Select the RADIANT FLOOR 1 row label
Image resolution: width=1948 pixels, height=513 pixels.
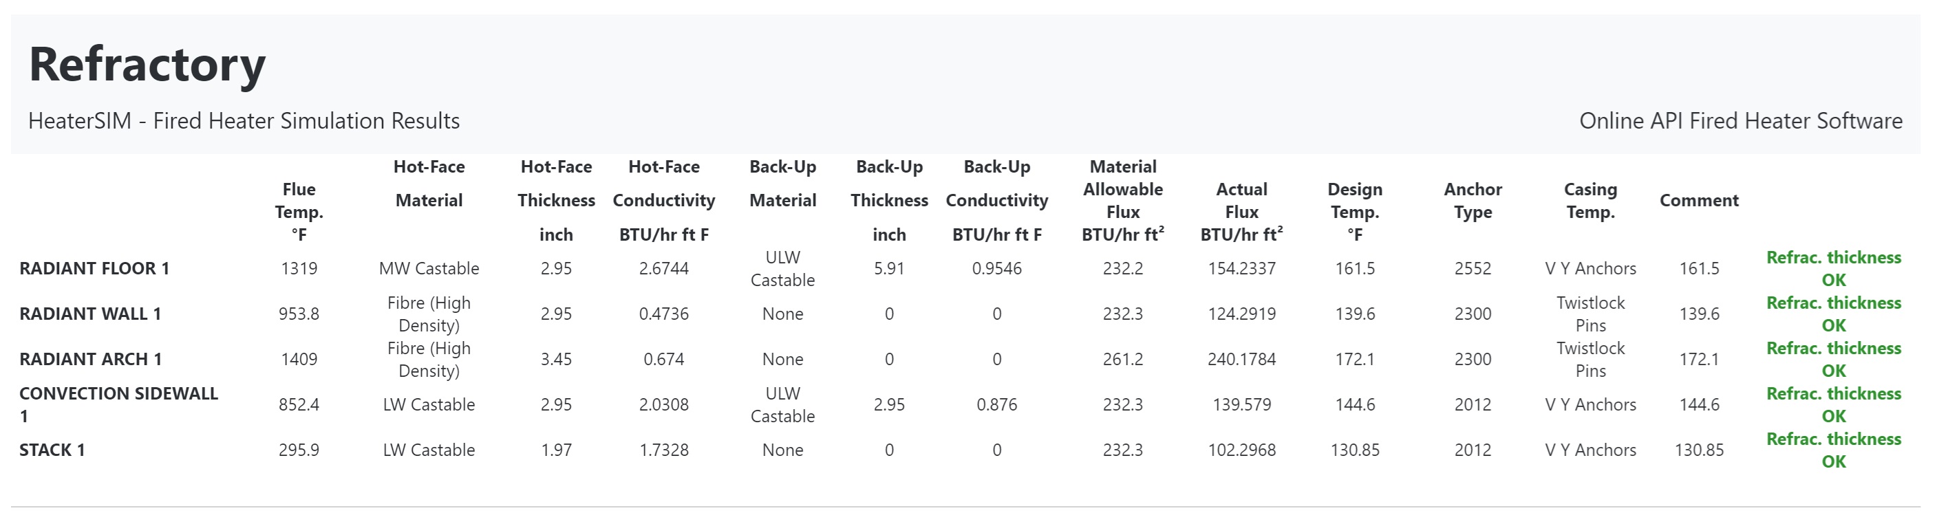point(94,268)
